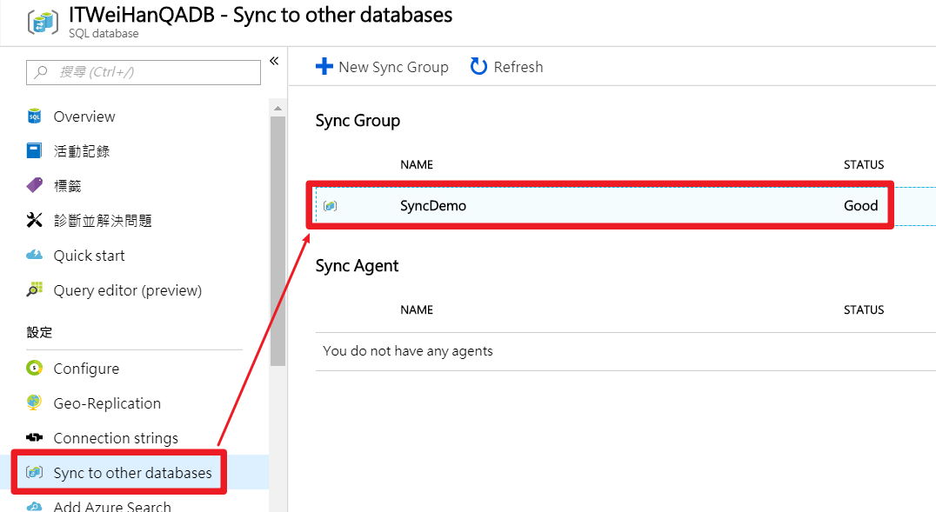Collapse the sidebar with the double chevron

274,61
